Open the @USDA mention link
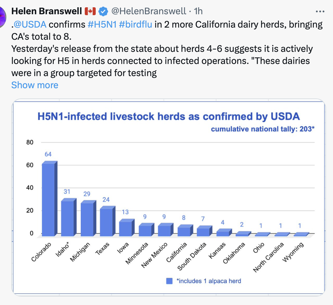The height and width of the screenshot is (305, 333). (30, 24)
